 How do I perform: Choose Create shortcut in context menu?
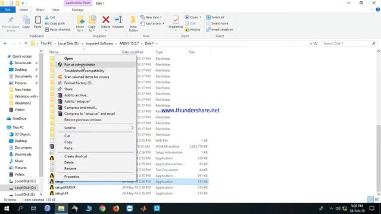[x=96, y=156]
